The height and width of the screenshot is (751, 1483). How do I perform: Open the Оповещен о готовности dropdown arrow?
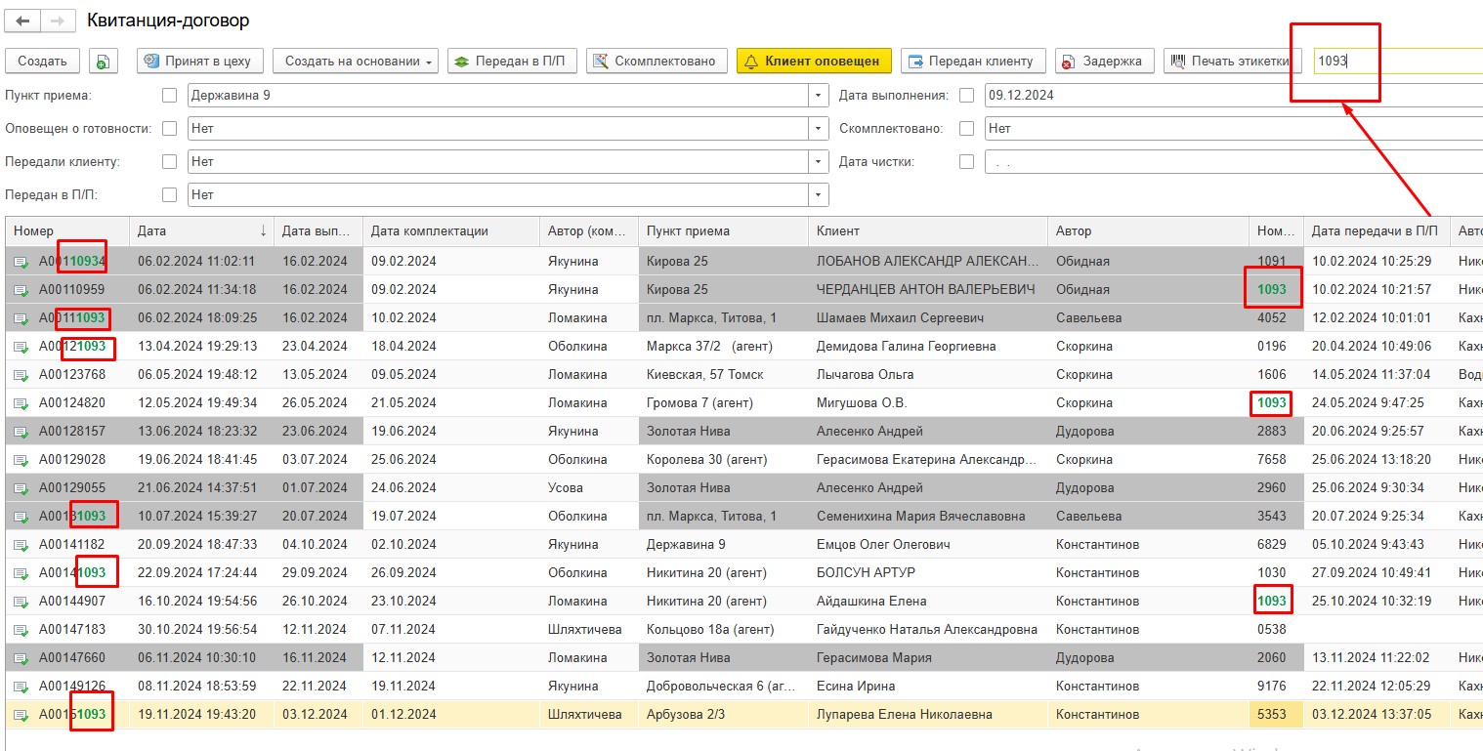[819, 129]
